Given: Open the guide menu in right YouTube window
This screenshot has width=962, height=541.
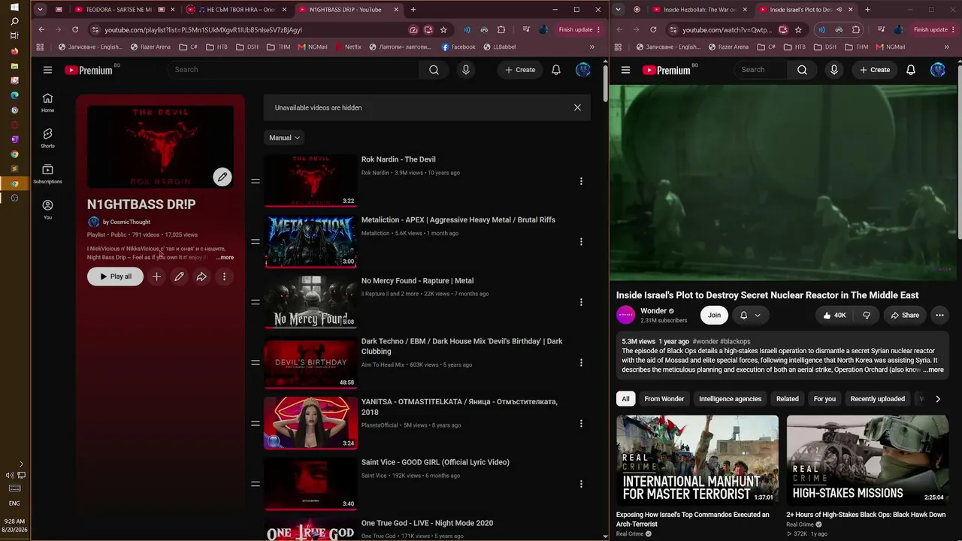Looking at the screenshot, I should 625,70.
